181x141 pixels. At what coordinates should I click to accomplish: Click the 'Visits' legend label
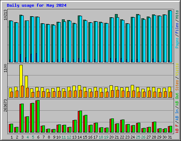tap(177, 70)
